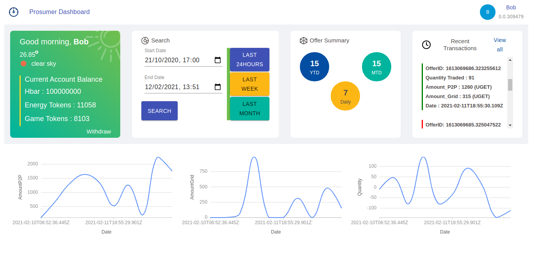Click the Recent Transactions heading

coord(460,45)
